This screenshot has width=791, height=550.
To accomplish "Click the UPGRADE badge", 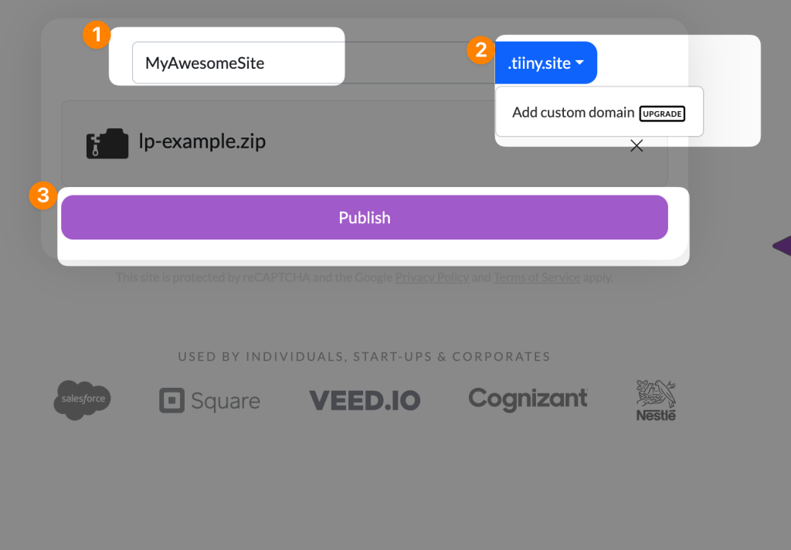I will point(661,113).
